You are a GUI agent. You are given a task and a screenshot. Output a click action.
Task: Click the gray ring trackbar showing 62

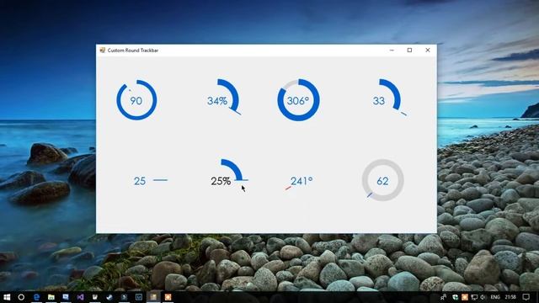point(382,180)
